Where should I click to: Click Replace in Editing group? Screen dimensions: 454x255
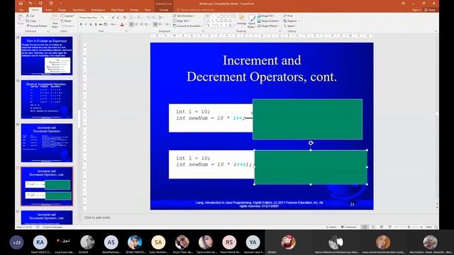[x=292, y=21]
